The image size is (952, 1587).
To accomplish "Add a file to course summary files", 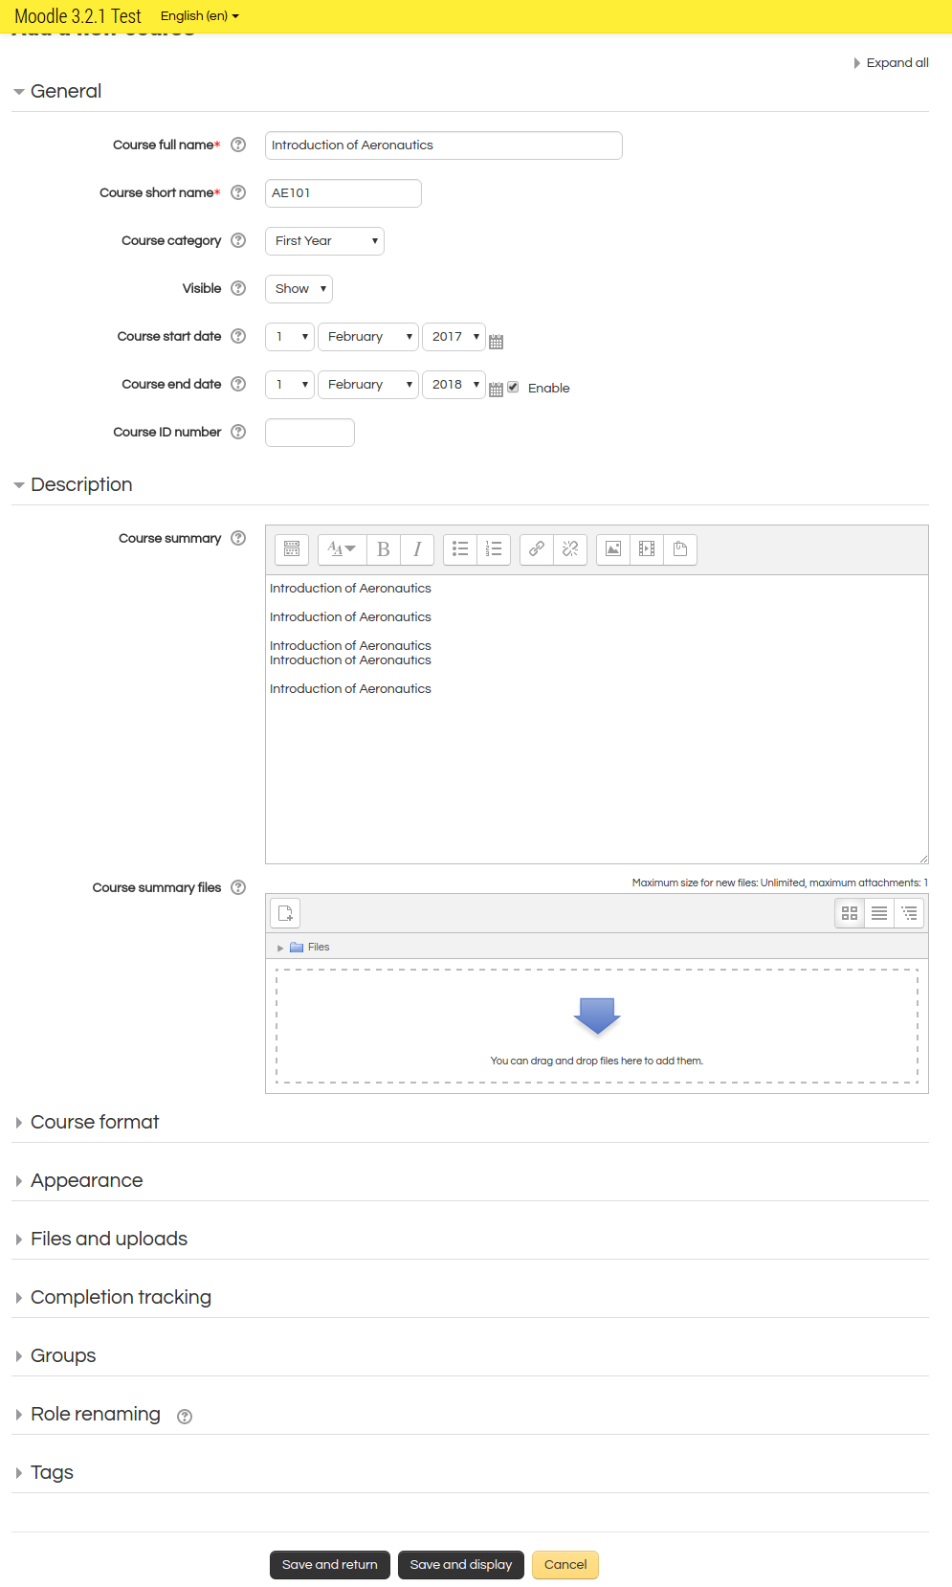I will point(285,913).
